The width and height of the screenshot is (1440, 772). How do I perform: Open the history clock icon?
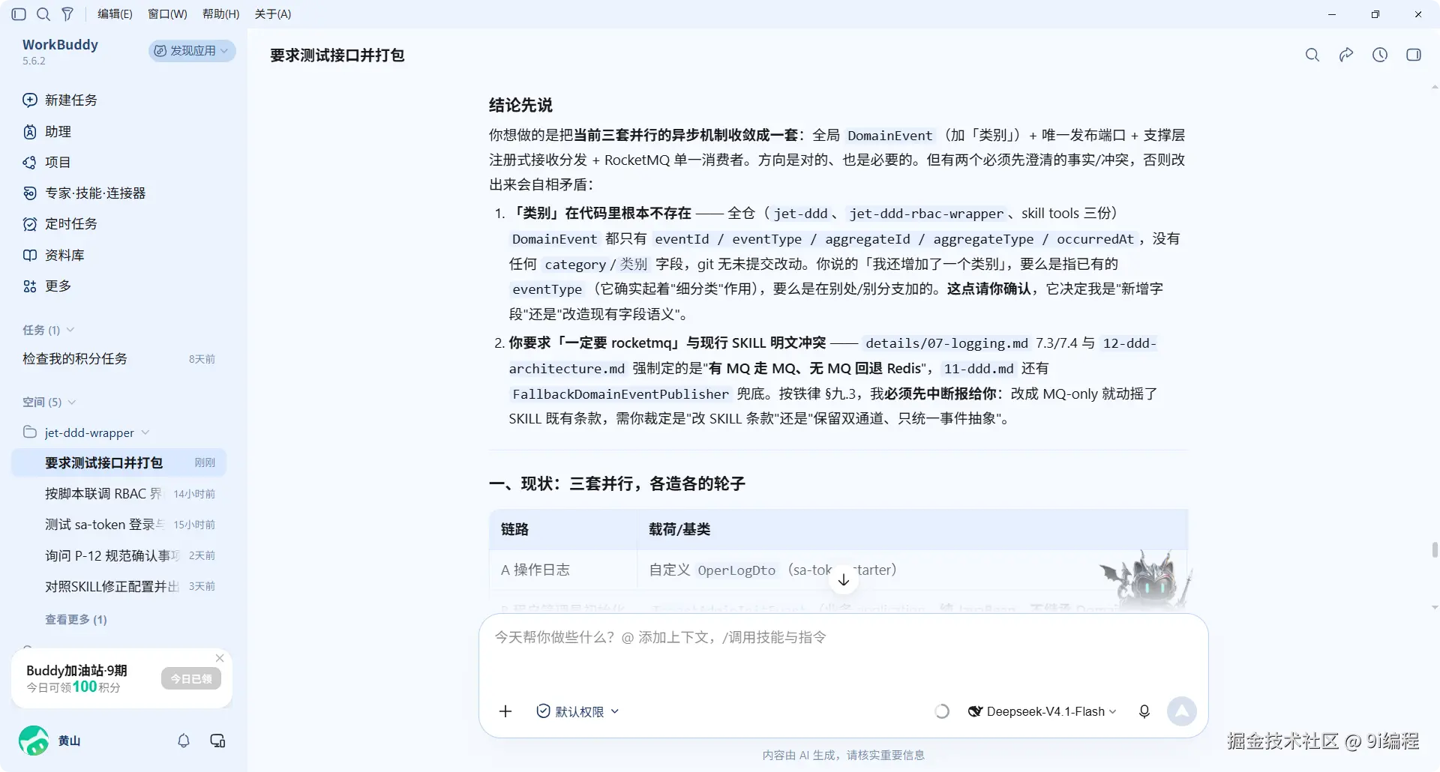(x=1380, y=55)
